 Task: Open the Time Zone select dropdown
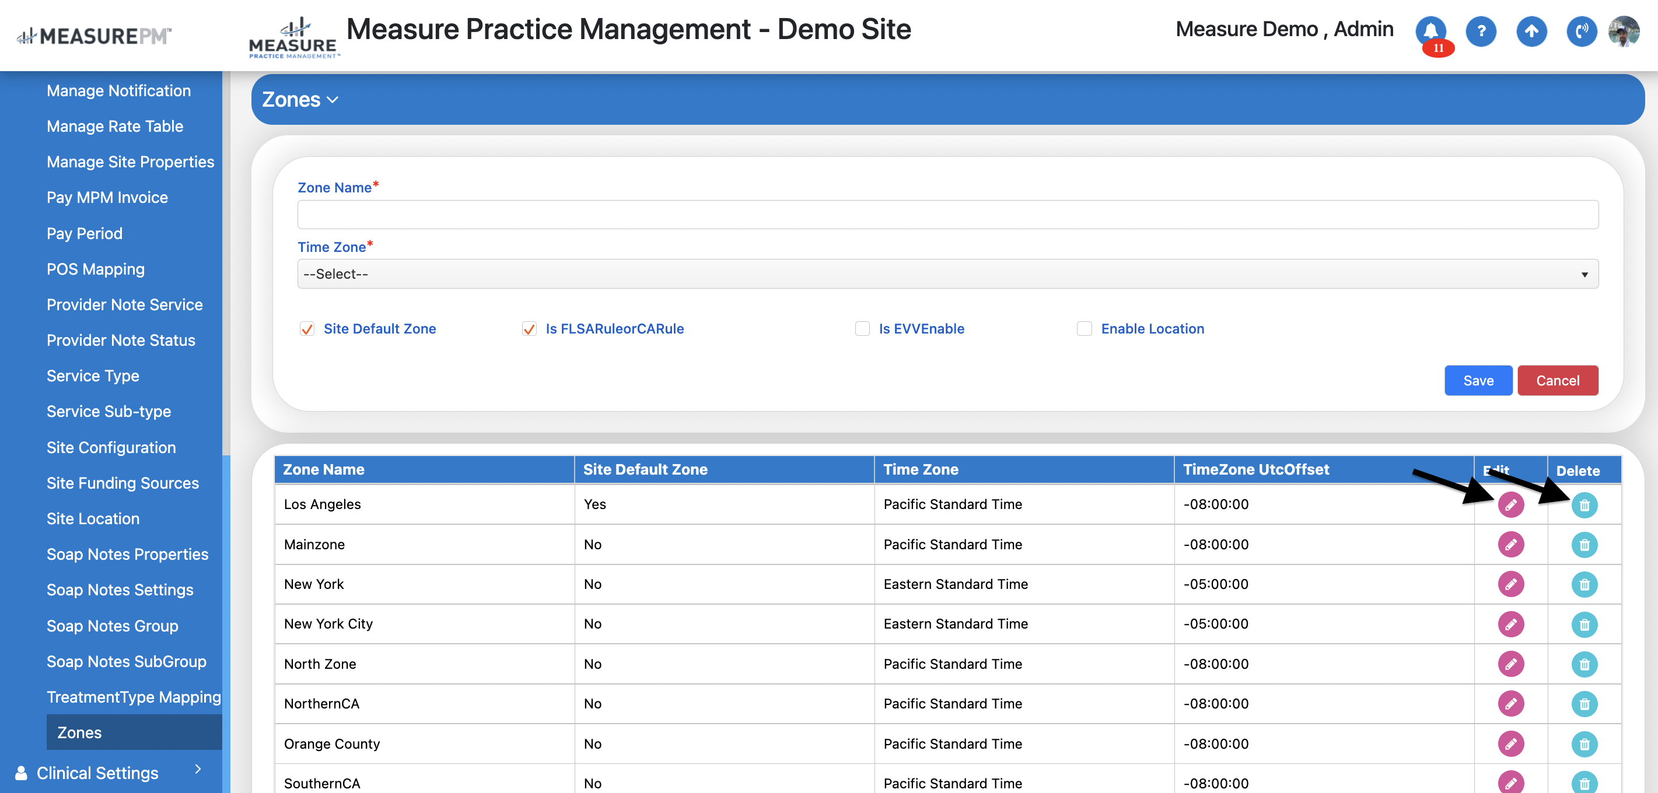pos(947,274)
